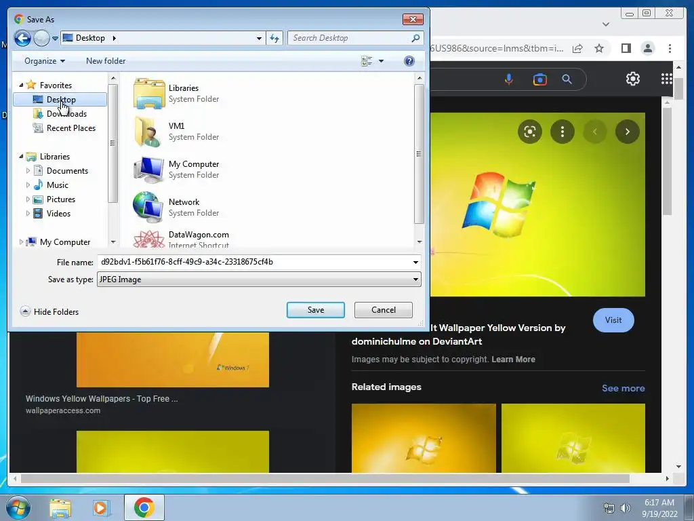Go to next image with right arrow
This screenshot has width=694, height=521.
click(x=627, y=132)
